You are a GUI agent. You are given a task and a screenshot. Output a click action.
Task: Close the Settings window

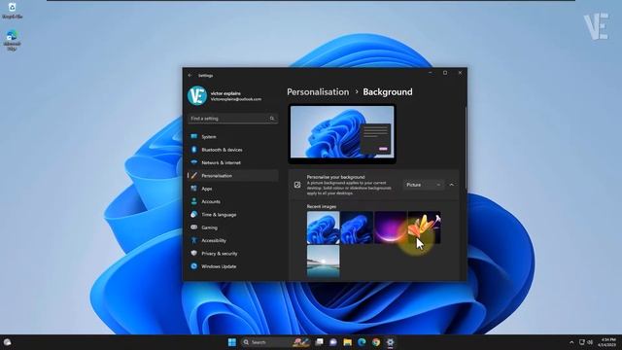[x=460, y=73]
